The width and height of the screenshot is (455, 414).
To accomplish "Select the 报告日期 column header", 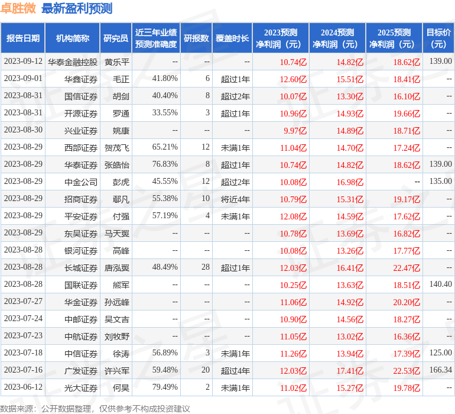I will [x=23, y=38].
